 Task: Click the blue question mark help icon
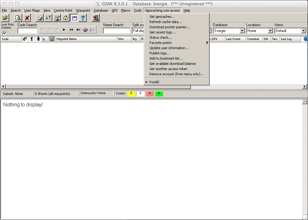[x=83, y=18]
